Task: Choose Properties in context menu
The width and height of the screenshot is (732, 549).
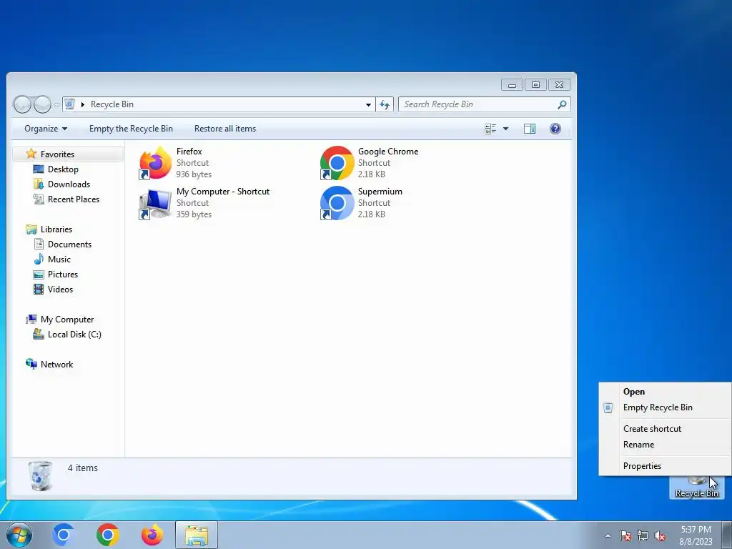Action: click(665, 466)
